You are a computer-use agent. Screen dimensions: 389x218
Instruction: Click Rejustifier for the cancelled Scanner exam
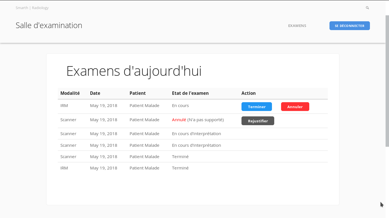coord(258,121)
